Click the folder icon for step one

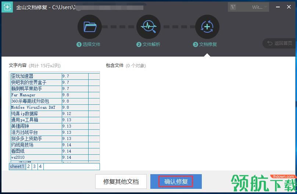point(90,27)
